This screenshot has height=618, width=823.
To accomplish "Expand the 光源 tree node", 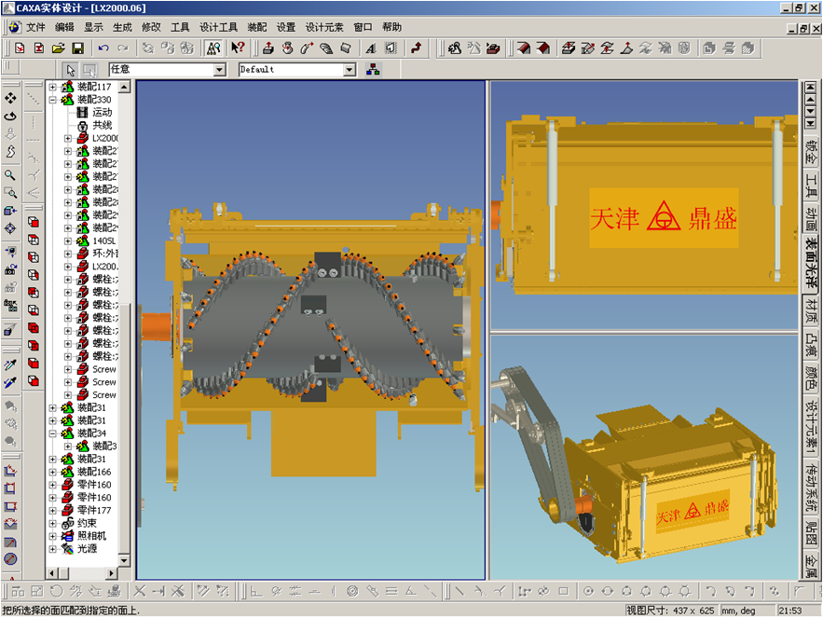I will [x=53, y=549].
